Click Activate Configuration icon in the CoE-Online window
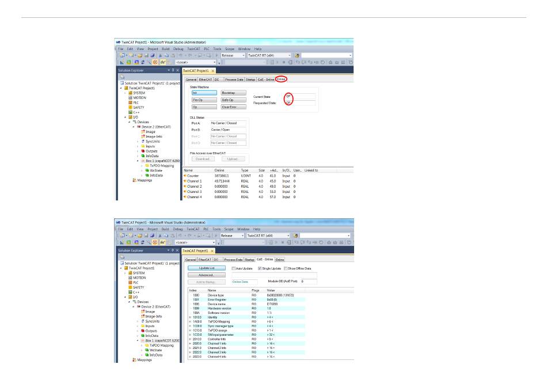The image size is (547, 383). (x=121, y=242)
